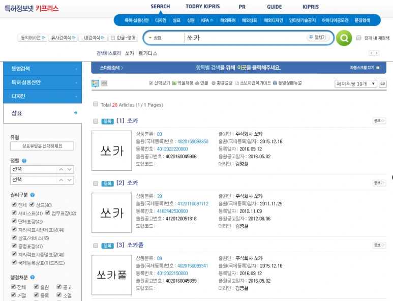The image size is (393, 301).
Task: Toggle 선택보기 checkbox
Action: pyautogui.click(x=151, y=83)
